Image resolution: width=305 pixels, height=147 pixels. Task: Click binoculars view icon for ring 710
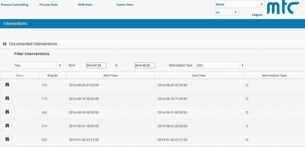click(7, 99)
